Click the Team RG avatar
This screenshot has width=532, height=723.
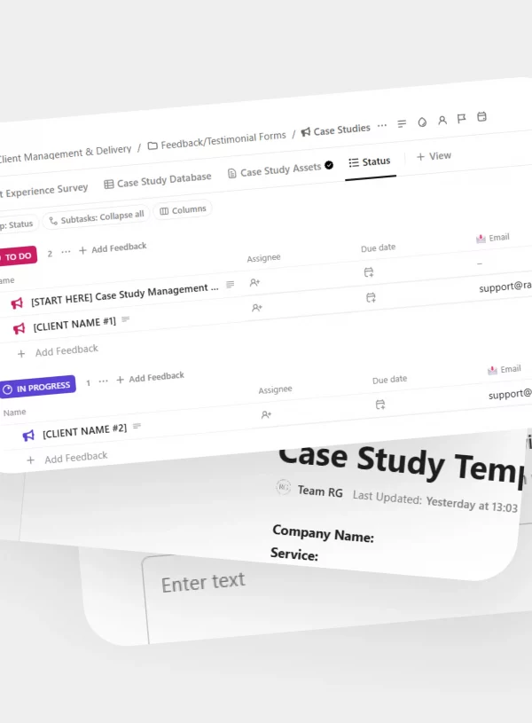pos(283,487)
